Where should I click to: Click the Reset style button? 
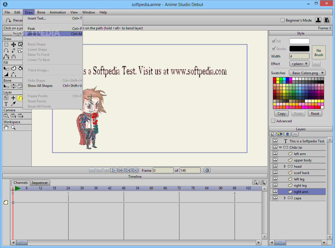[315, 113]
